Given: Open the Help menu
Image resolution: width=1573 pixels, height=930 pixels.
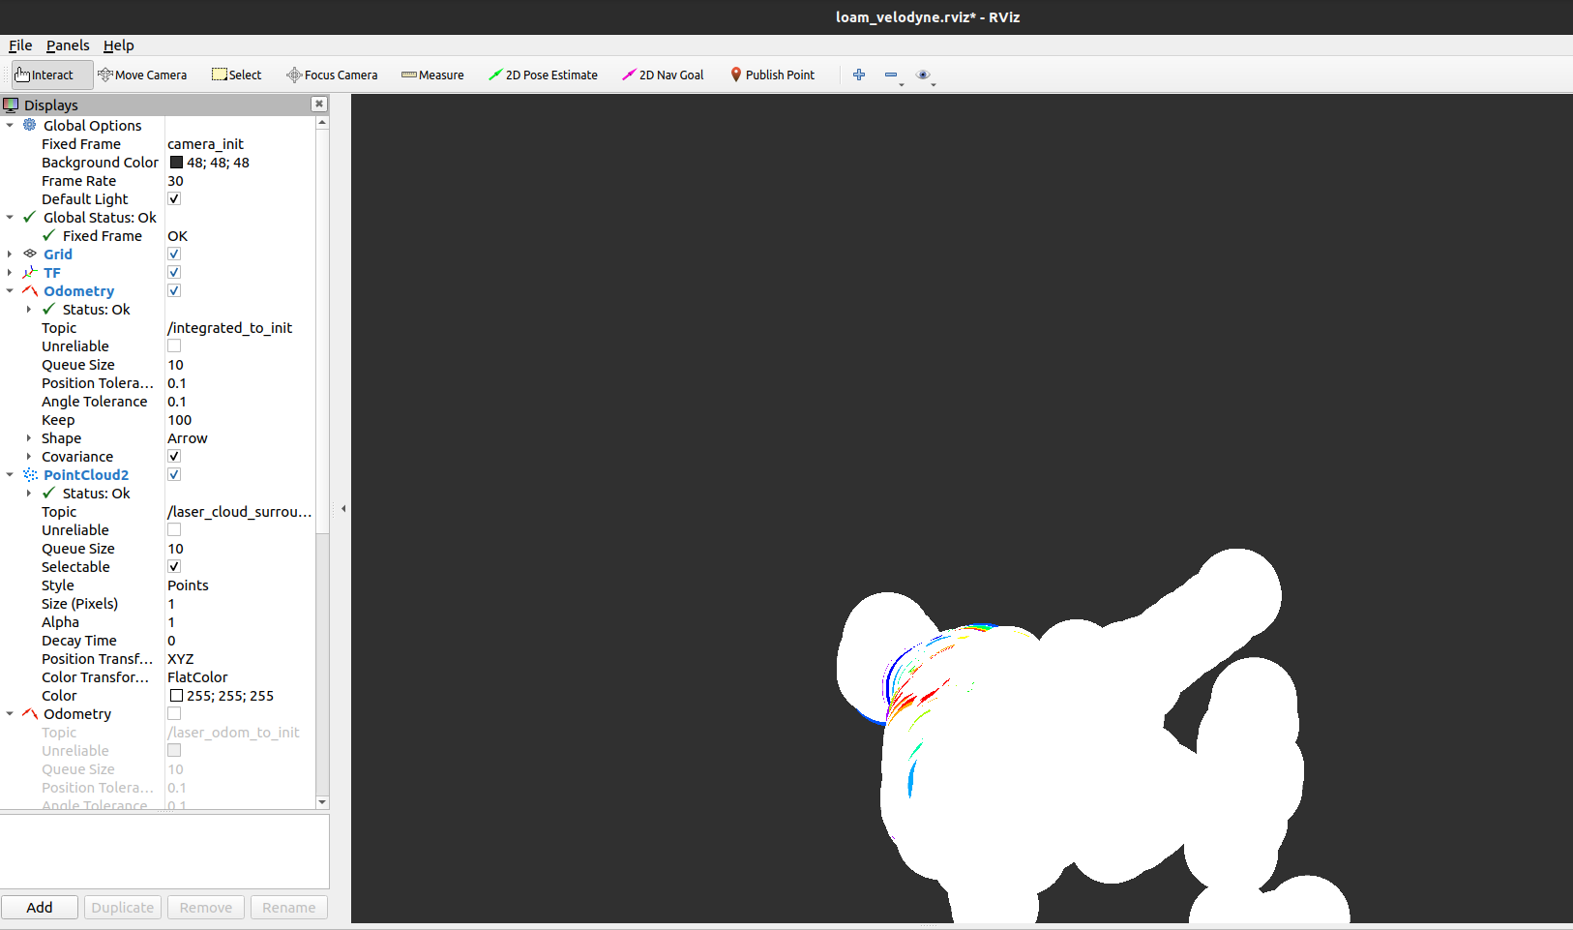Looking at the screenshot, I should [119, 45].
